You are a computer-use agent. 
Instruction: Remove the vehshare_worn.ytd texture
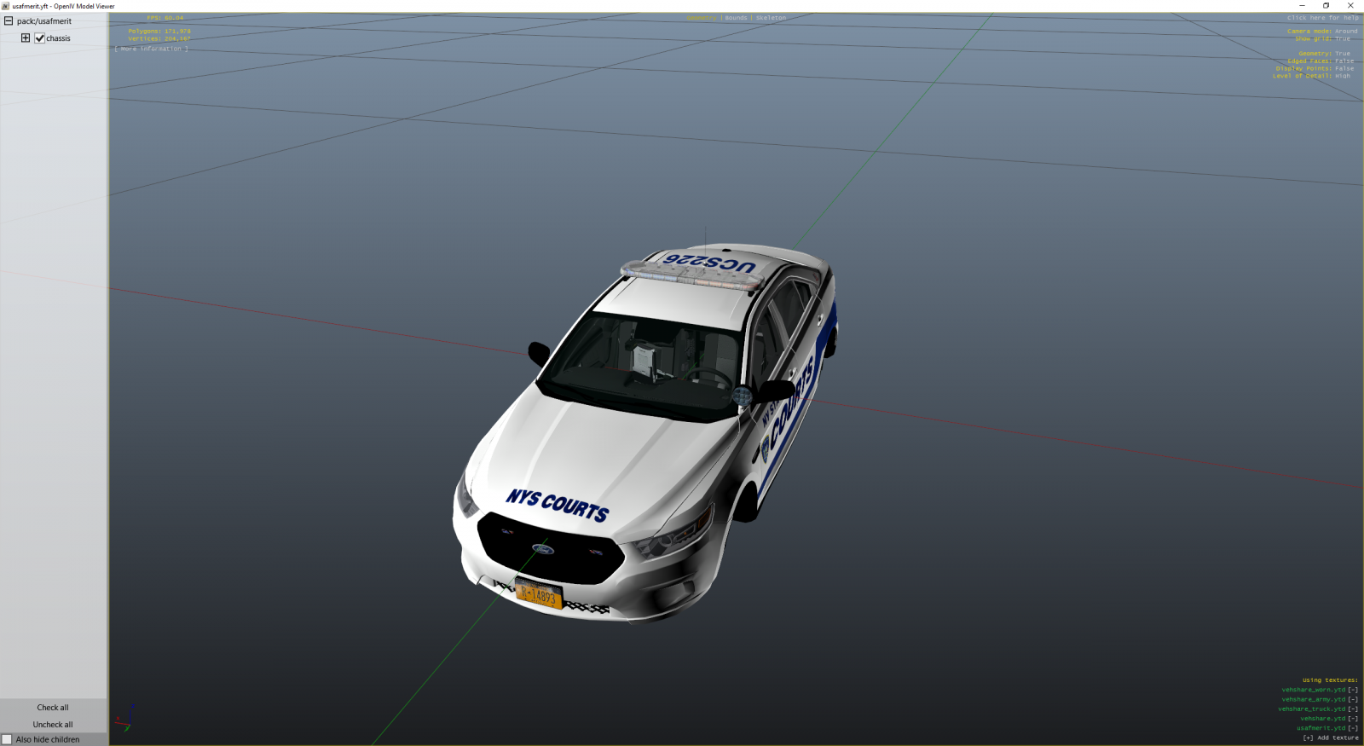click(x=1353, y=690)
